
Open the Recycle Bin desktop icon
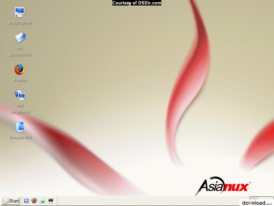pos(20,127)
